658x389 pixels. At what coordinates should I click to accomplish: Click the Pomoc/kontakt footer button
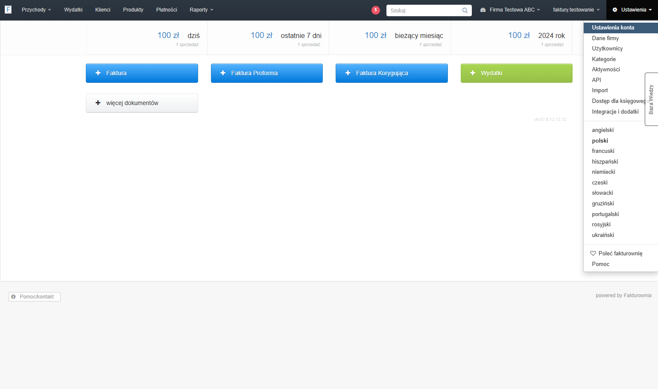pos(35,297)
